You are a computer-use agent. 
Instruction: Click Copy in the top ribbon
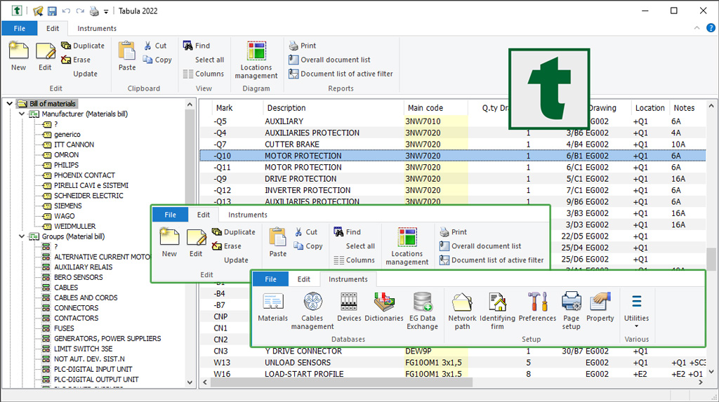157,60
